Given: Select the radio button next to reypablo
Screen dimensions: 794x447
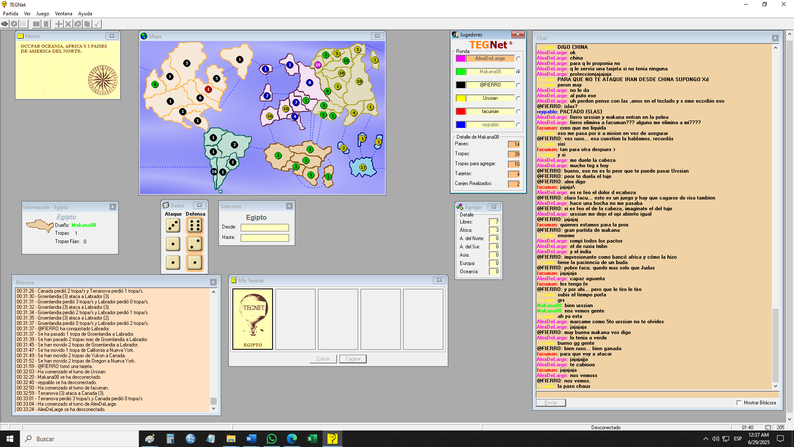Looking at the screenshot, I should coord(518,125).
